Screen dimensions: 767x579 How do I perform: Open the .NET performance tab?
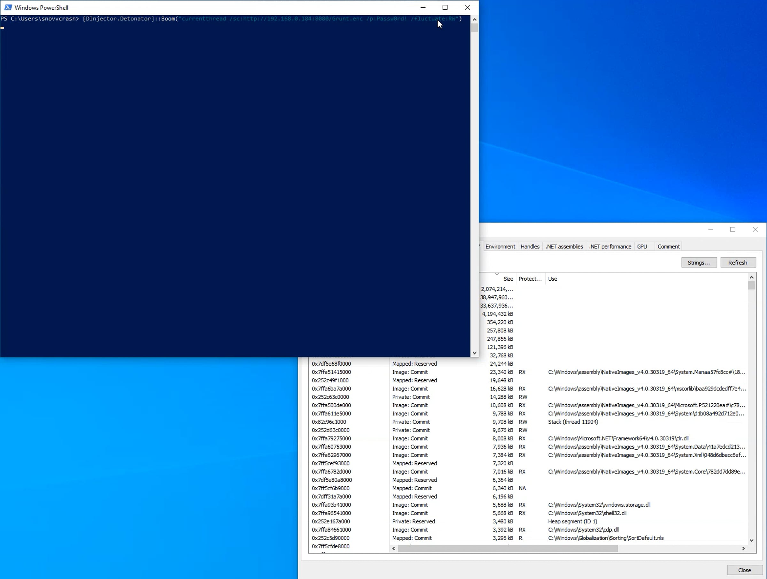coord(610,246)
